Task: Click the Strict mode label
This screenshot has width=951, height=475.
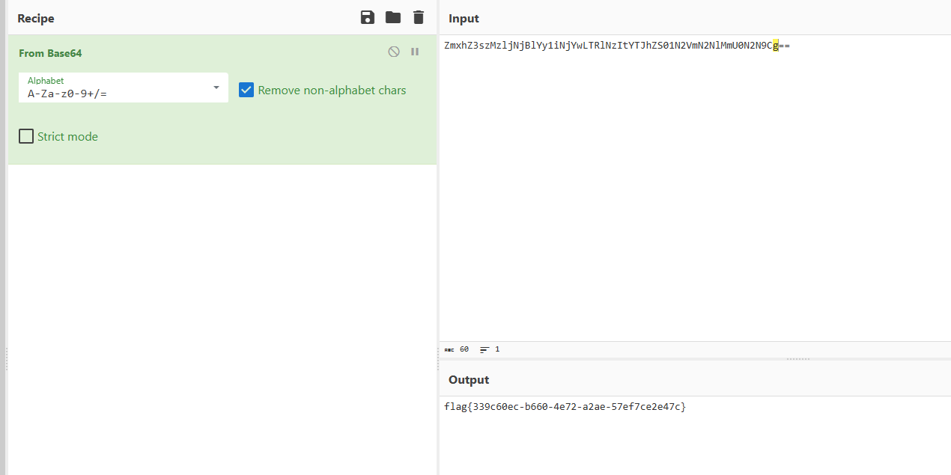Action: [x=67, y=136]
